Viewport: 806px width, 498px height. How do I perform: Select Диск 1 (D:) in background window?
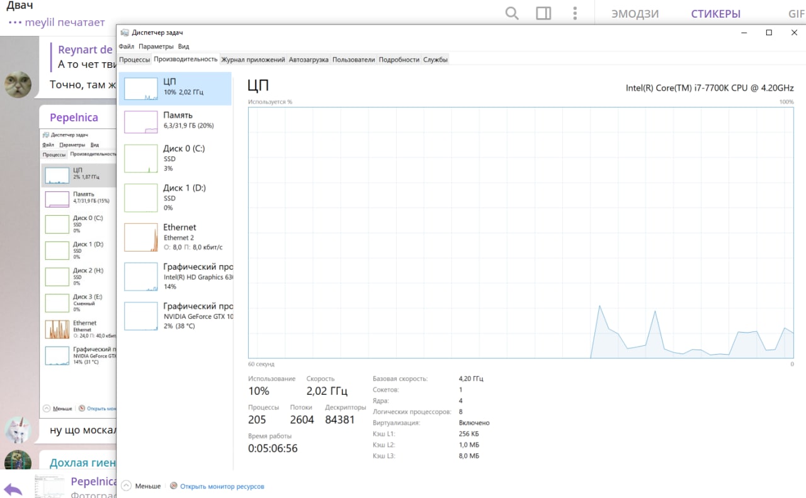coord(79,250)
